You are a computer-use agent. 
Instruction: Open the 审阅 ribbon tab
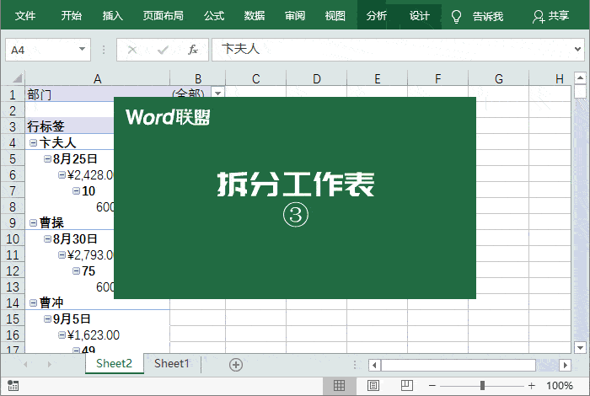pos(295,16)
